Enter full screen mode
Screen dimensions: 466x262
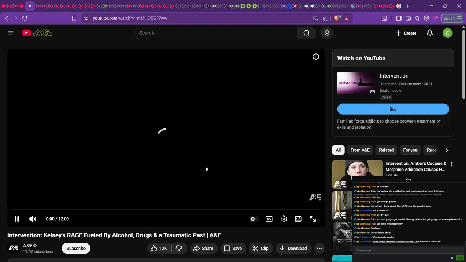[x=313, y=219]
